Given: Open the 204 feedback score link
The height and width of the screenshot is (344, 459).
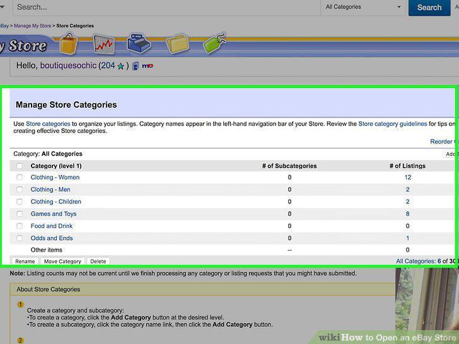Looking at the screenshot, I should click(x=108, y=66).
